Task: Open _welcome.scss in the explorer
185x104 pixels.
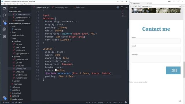Action: 22,78
